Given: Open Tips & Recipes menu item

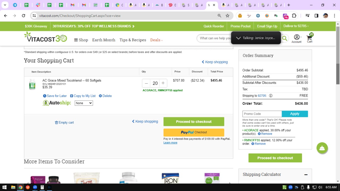Looking at the screenshot, I should tap(133, 40).
